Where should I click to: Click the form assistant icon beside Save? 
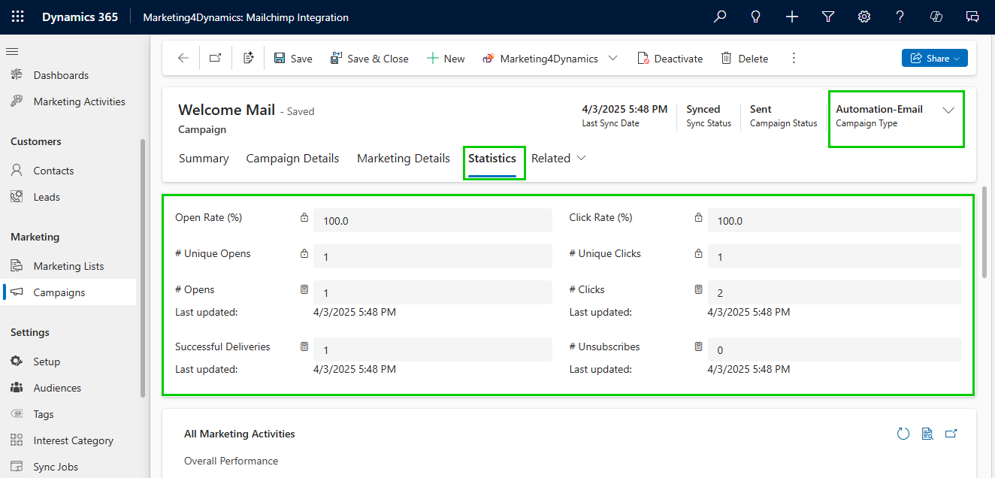249,58
